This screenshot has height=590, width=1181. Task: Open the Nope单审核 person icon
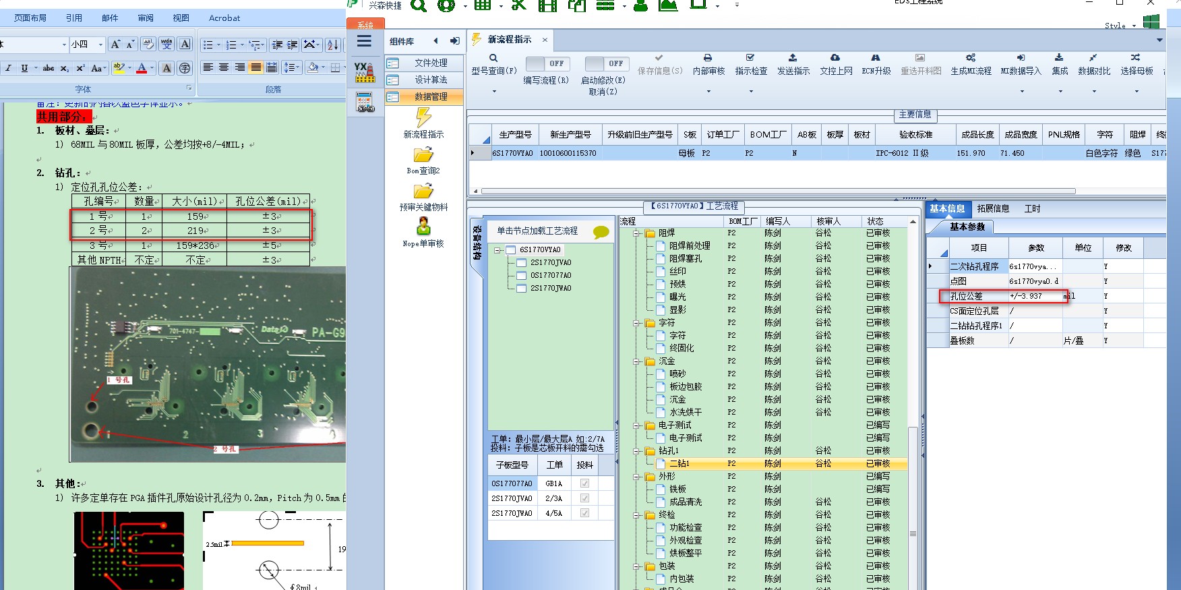423,227
